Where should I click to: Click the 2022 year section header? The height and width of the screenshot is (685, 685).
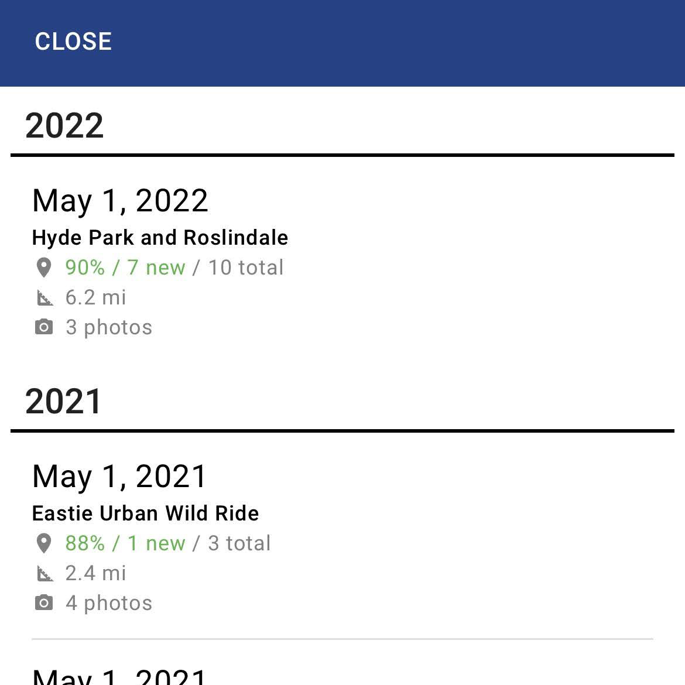click(64, 126)
